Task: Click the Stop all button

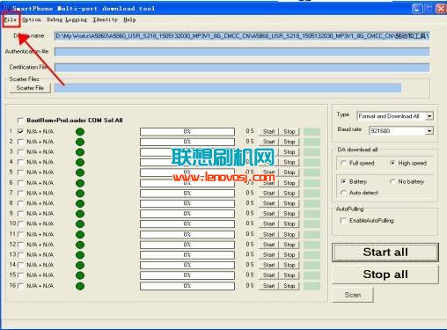Action: point(385,275)
